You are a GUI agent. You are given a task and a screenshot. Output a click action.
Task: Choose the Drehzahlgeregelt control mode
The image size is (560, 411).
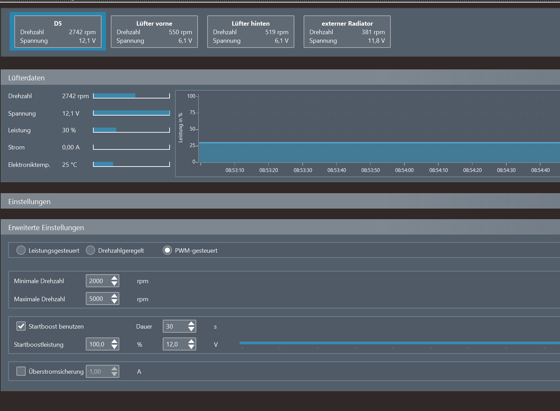pyautogui.click(x=91, y=250)
